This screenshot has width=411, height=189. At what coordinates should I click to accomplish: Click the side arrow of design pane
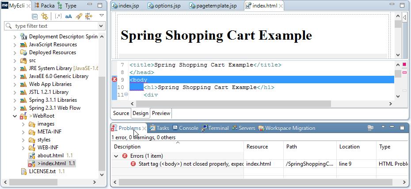click(x=404, y=18)
